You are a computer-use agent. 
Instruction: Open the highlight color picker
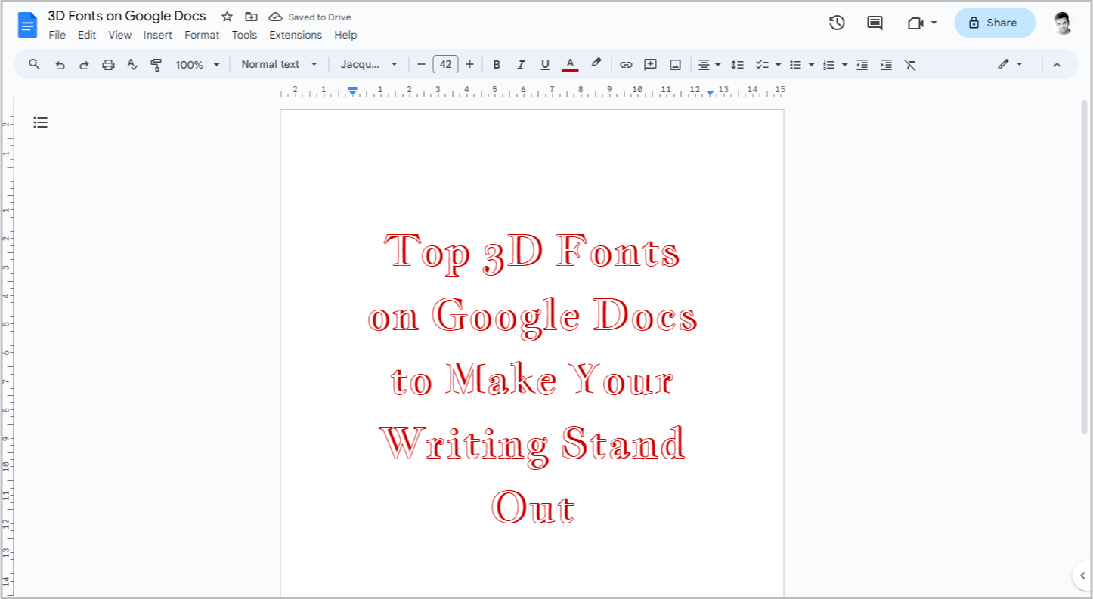point(596,65)
